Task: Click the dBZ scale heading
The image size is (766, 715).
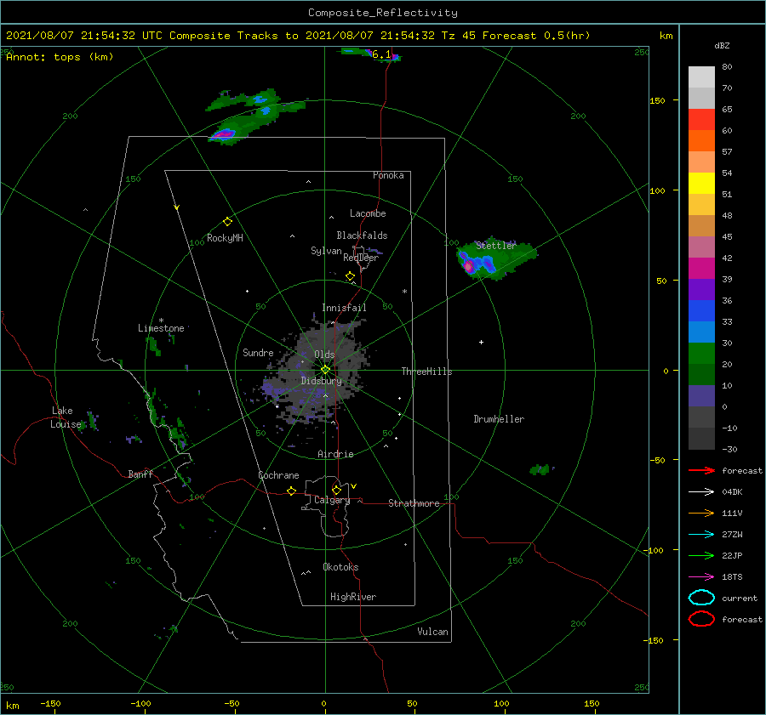Action: pos(722,45)
